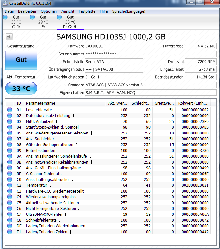The height and width of the screenshot is (249, 220).
Task: Click the Rohwert column header
Action: coord(193,103)
